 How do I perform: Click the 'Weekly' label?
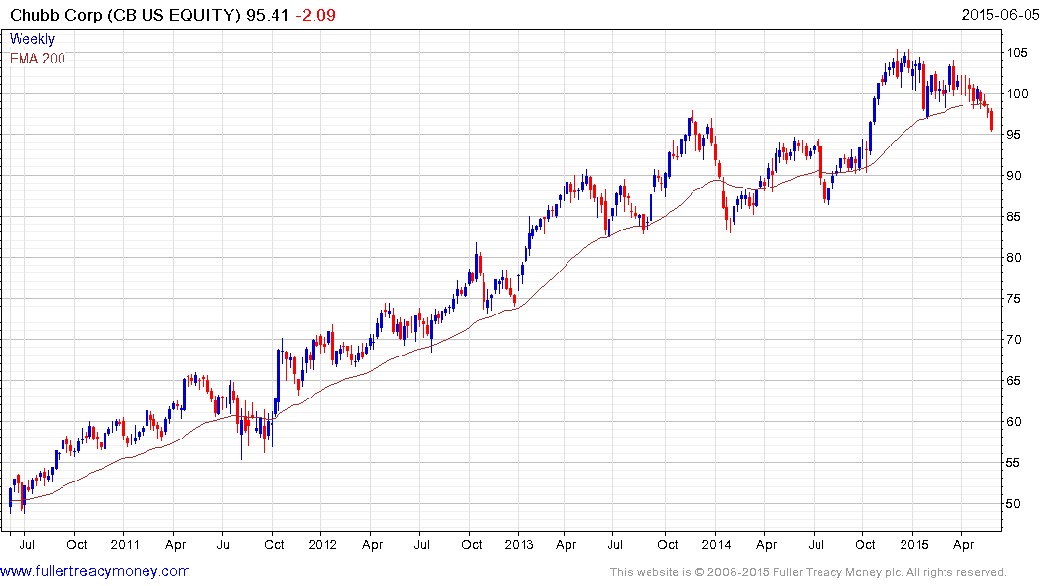(32, 39)
